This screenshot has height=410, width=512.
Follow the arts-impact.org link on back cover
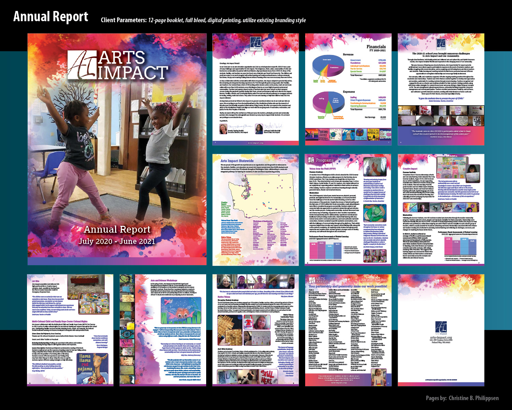(441, 338)
